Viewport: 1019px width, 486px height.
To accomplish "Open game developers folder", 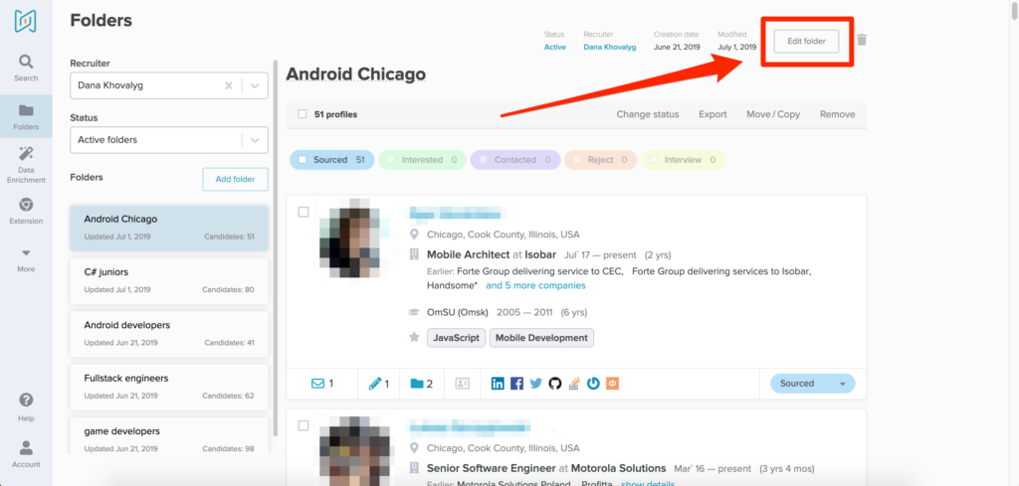I will (169, 436).
